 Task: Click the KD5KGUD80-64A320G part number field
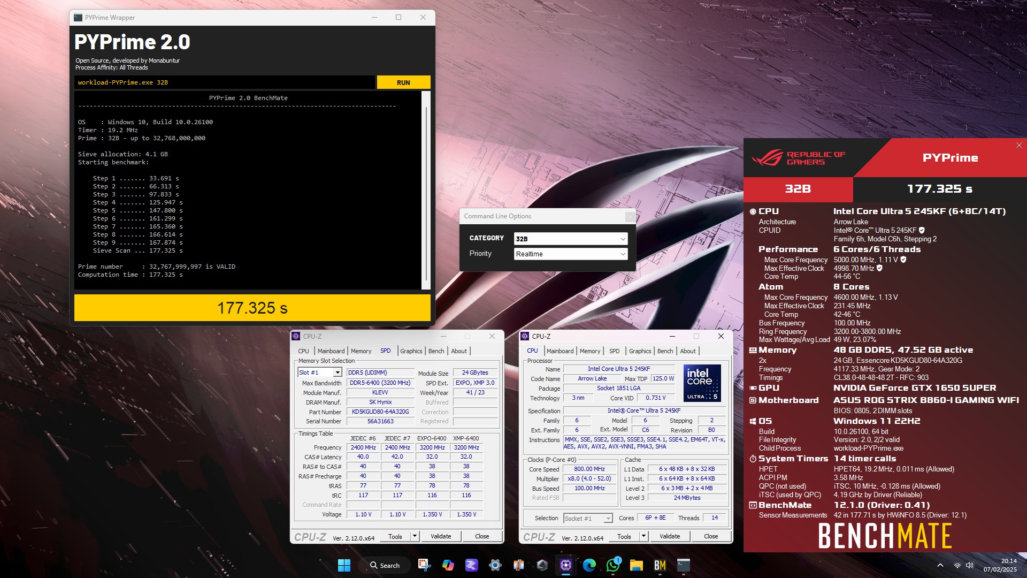point(380,412)
